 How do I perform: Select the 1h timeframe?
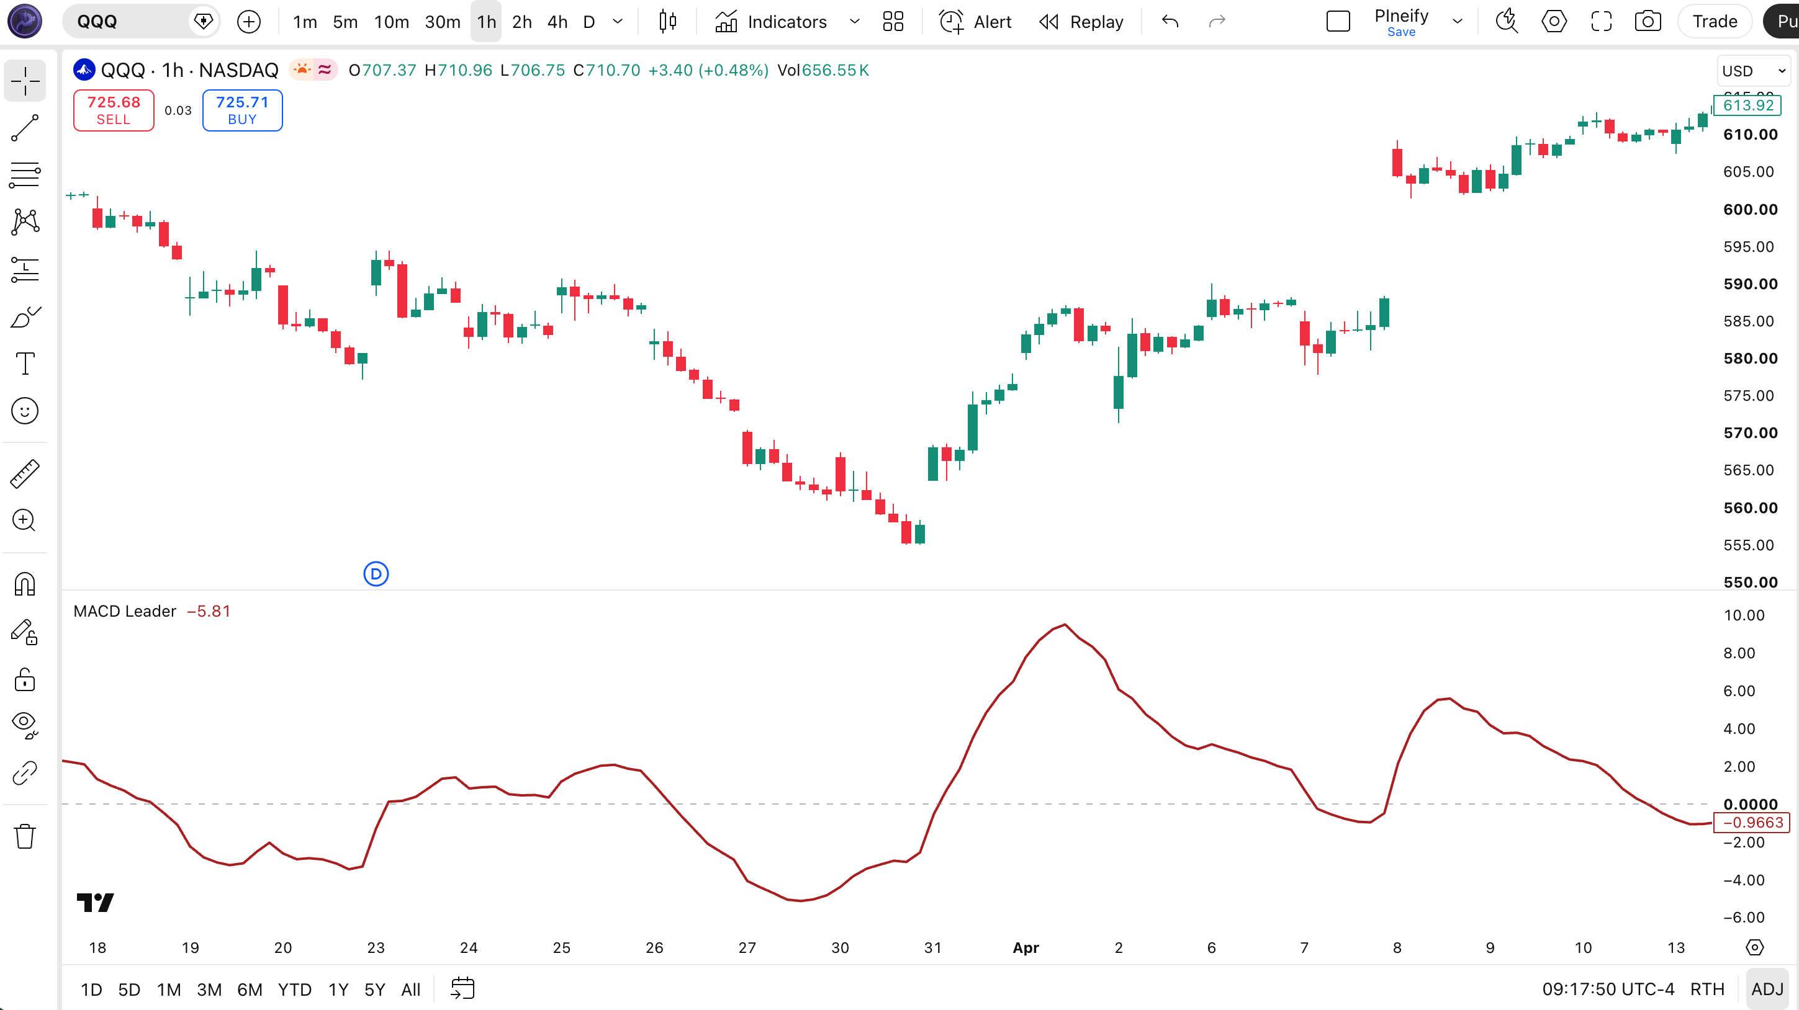[486, 22]
